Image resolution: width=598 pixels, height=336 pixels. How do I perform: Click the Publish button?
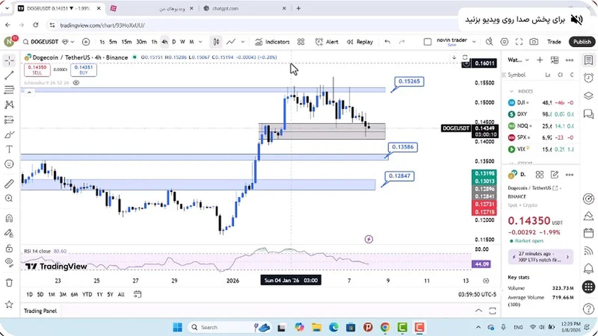[582, 42]
